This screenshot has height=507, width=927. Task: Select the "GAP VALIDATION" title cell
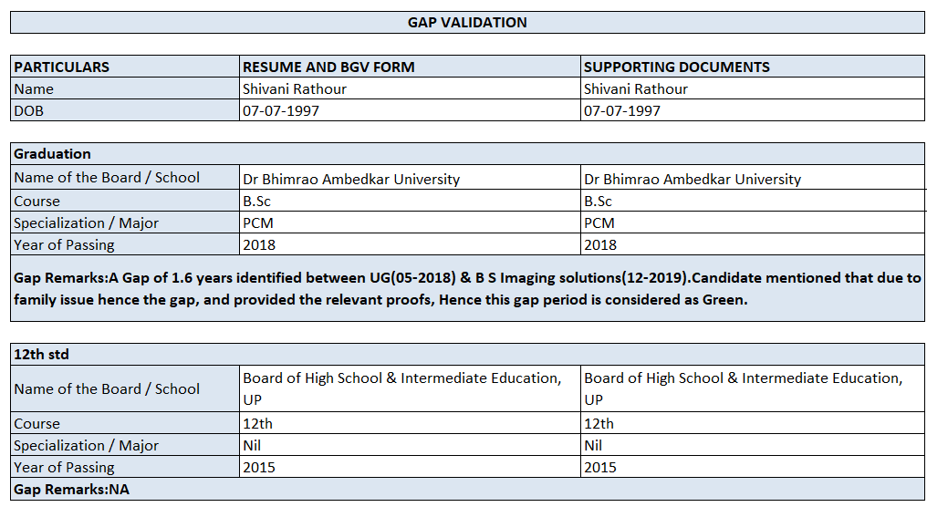click(x=467, y=23)
